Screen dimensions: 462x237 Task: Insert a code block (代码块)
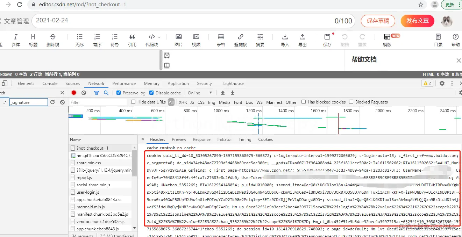click(x=152, y=40)
